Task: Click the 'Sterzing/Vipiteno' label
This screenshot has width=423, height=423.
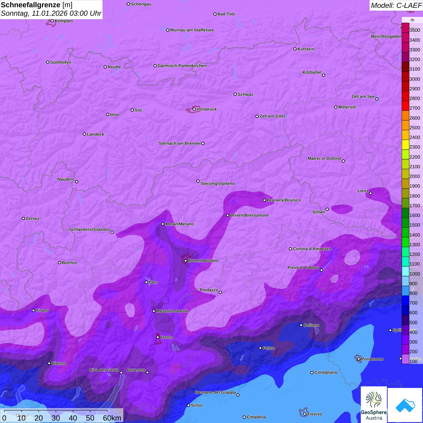Action: [x=218, y=183]
